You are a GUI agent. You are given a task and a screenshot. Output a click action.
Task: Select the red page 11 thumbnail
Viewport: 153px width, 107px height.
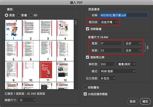[48, 72]
